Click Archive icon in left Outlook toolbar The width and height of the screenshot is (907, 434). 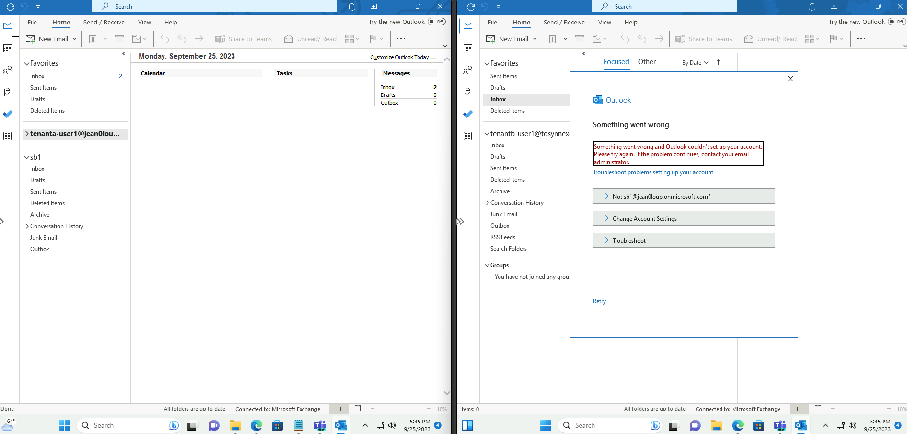[119, 39]
